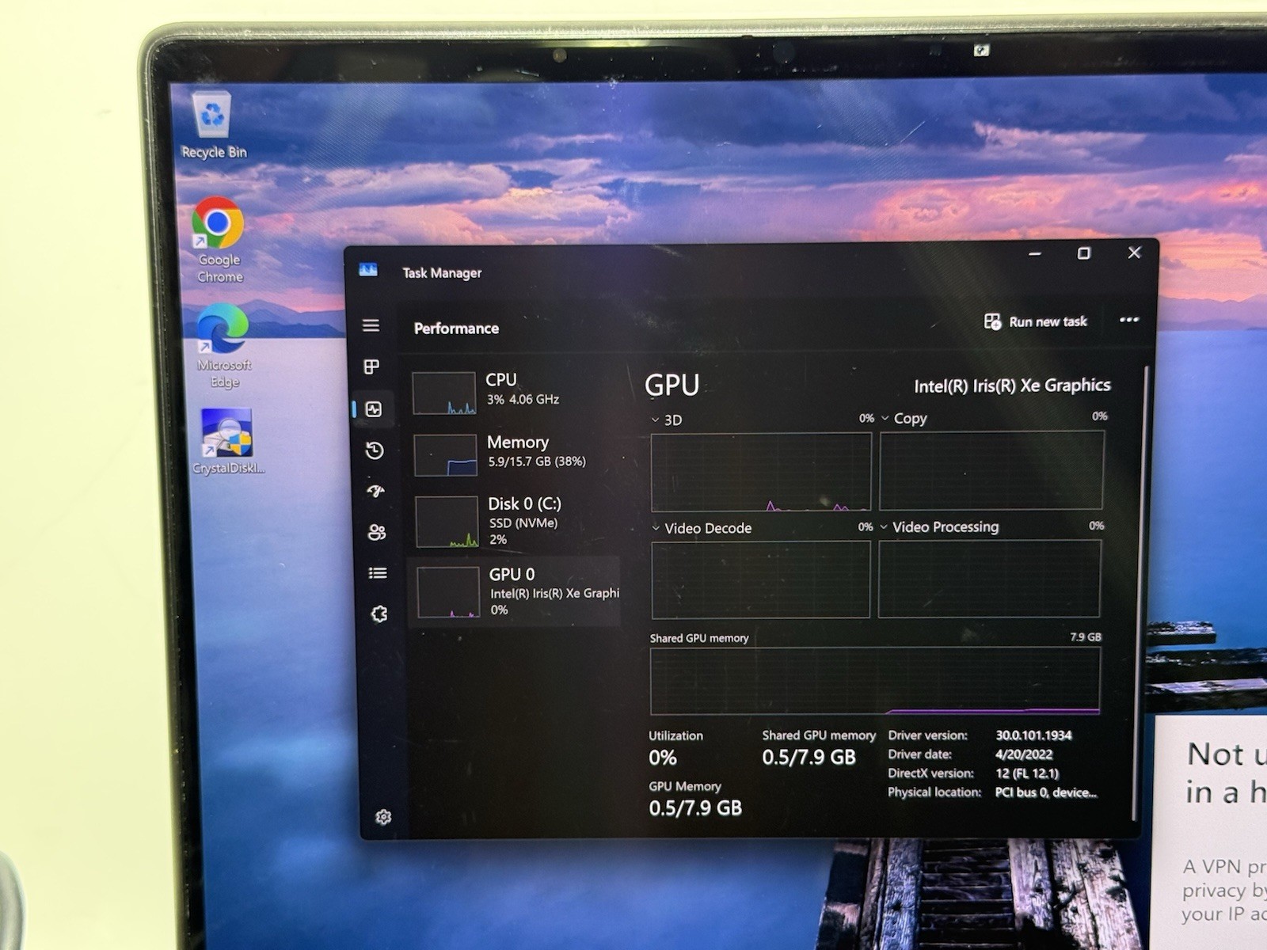Open the App history sidebar icon
The height and width of the screenshot is (950, 1267).
point(375,450)
